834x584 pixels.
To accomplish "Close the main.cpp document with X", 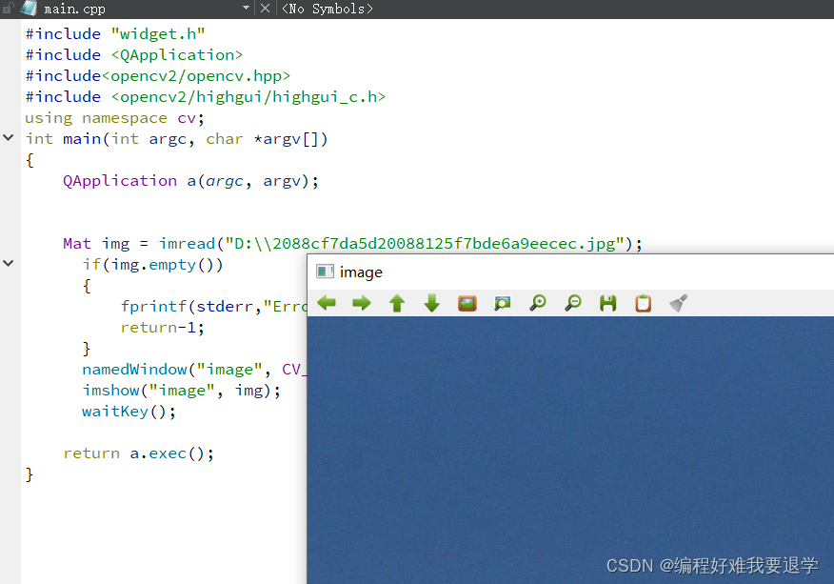I will tap(265, 8).
